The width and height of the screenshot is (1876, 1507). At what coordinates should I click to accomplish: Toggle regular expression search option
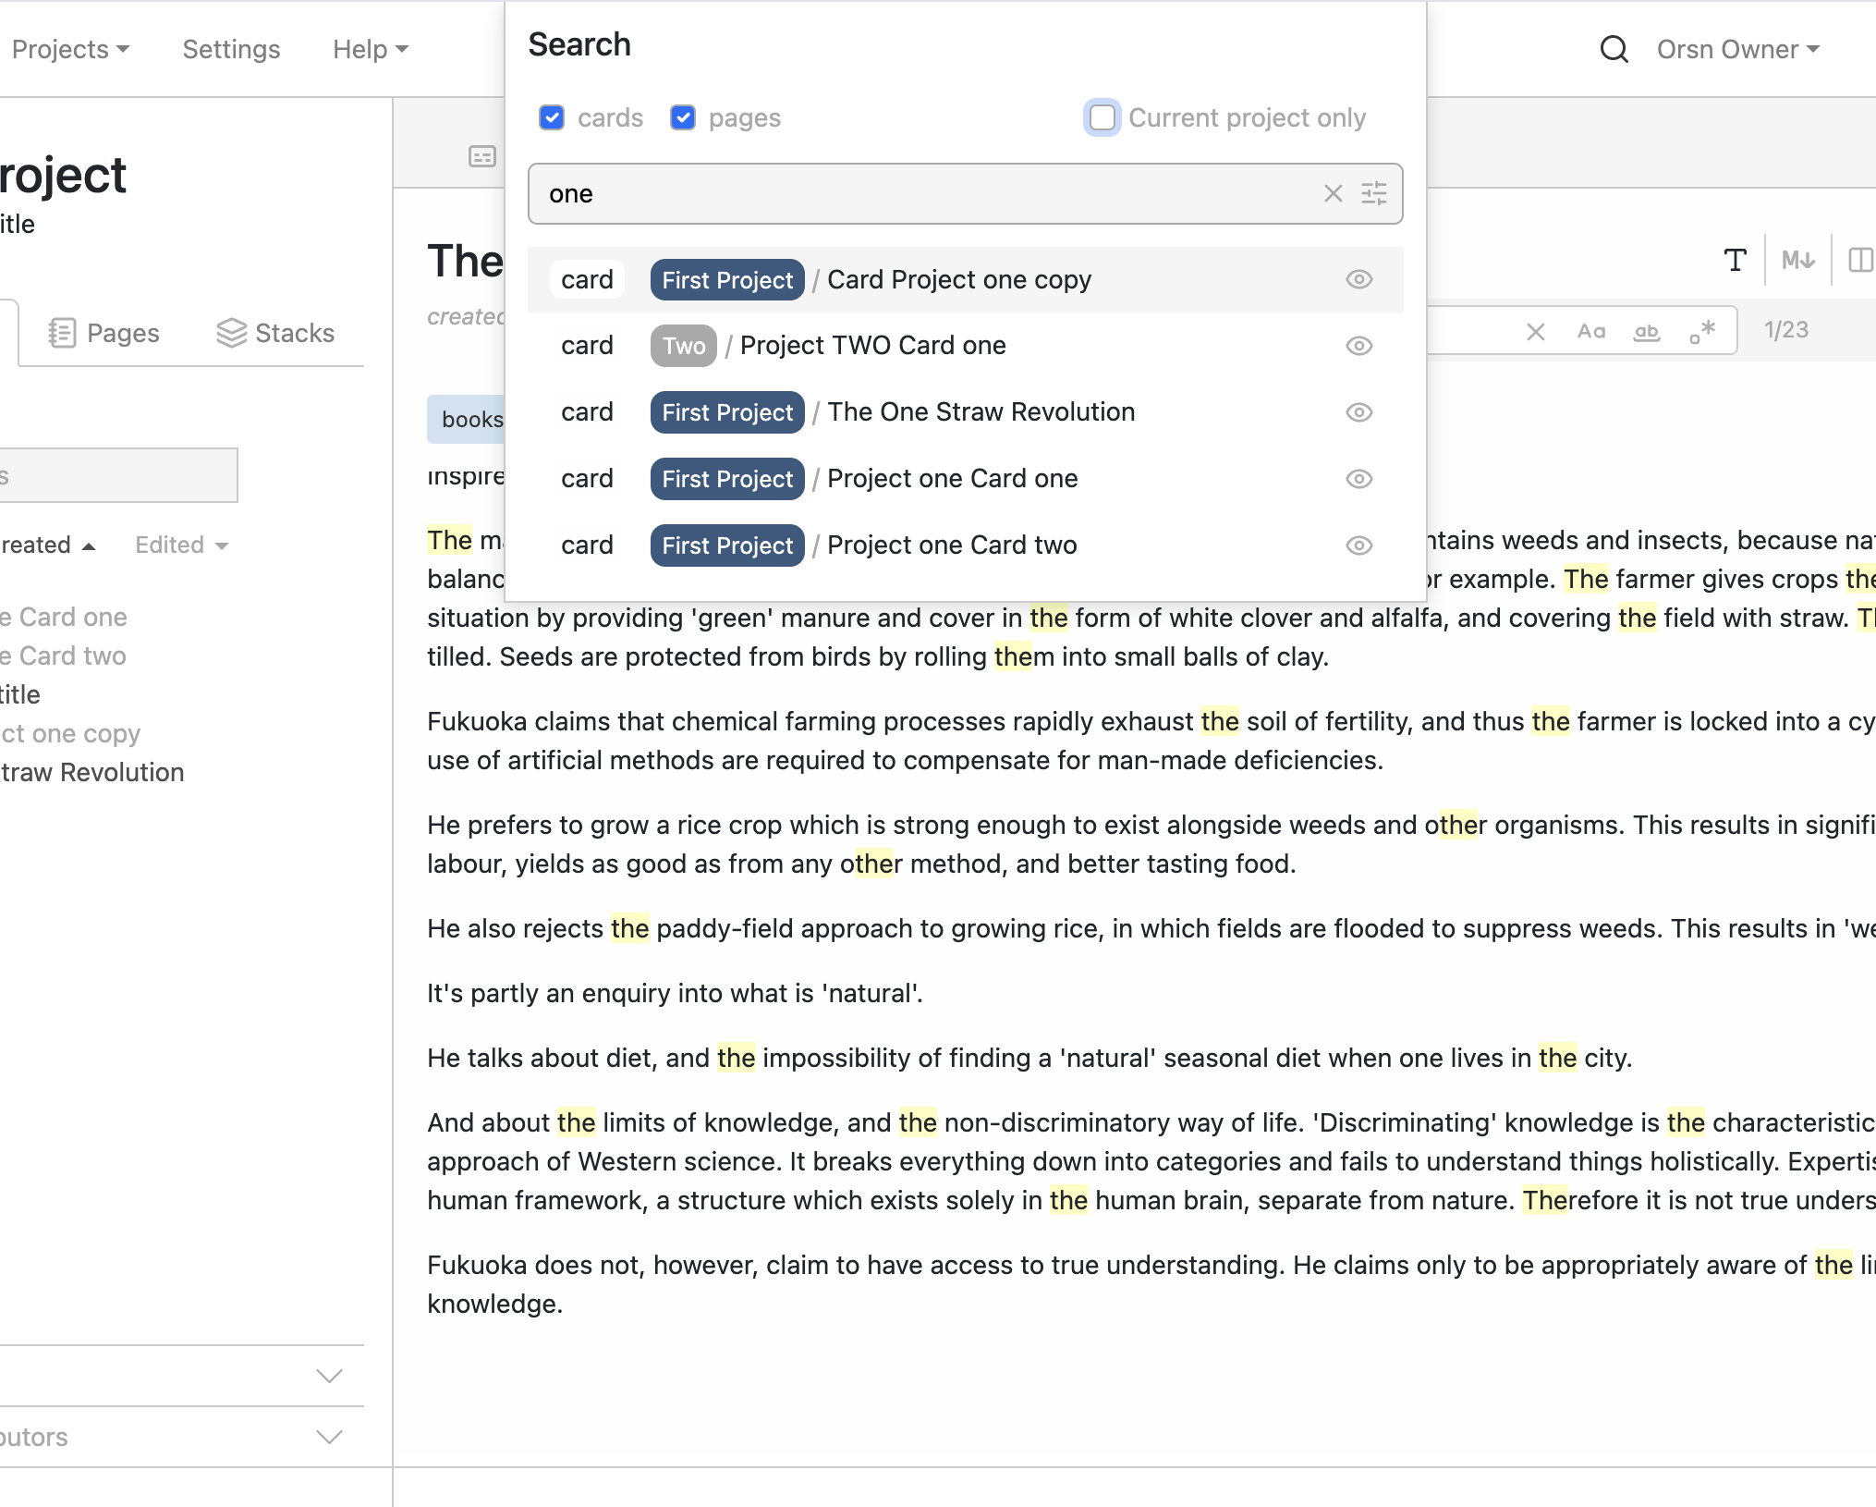point(1702,331)
